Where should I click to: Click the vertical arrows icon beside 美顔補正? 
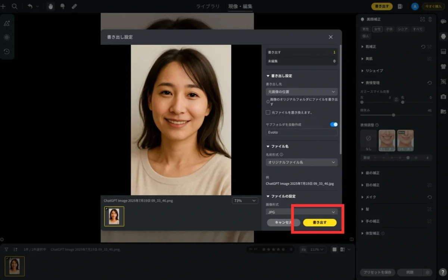tap(430, 19)
